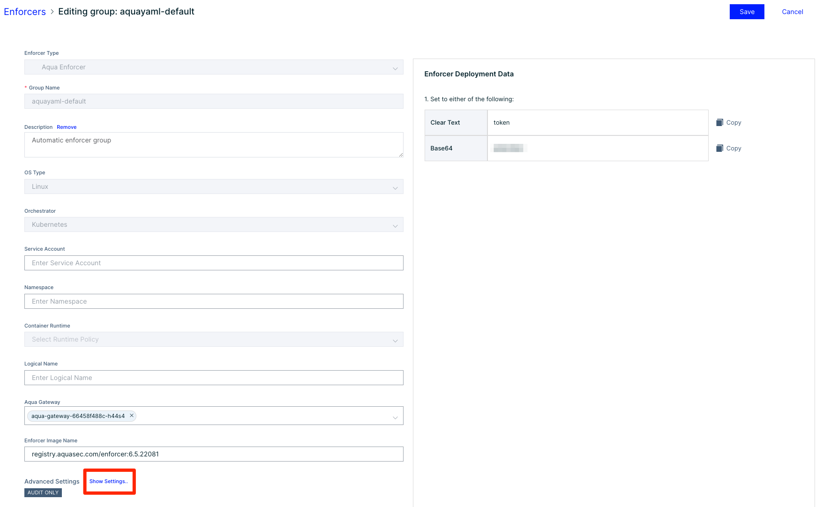This screenshot has height=507, width=823.
Task: Open the Container Runtime policy selector
Action: point(395,339)
